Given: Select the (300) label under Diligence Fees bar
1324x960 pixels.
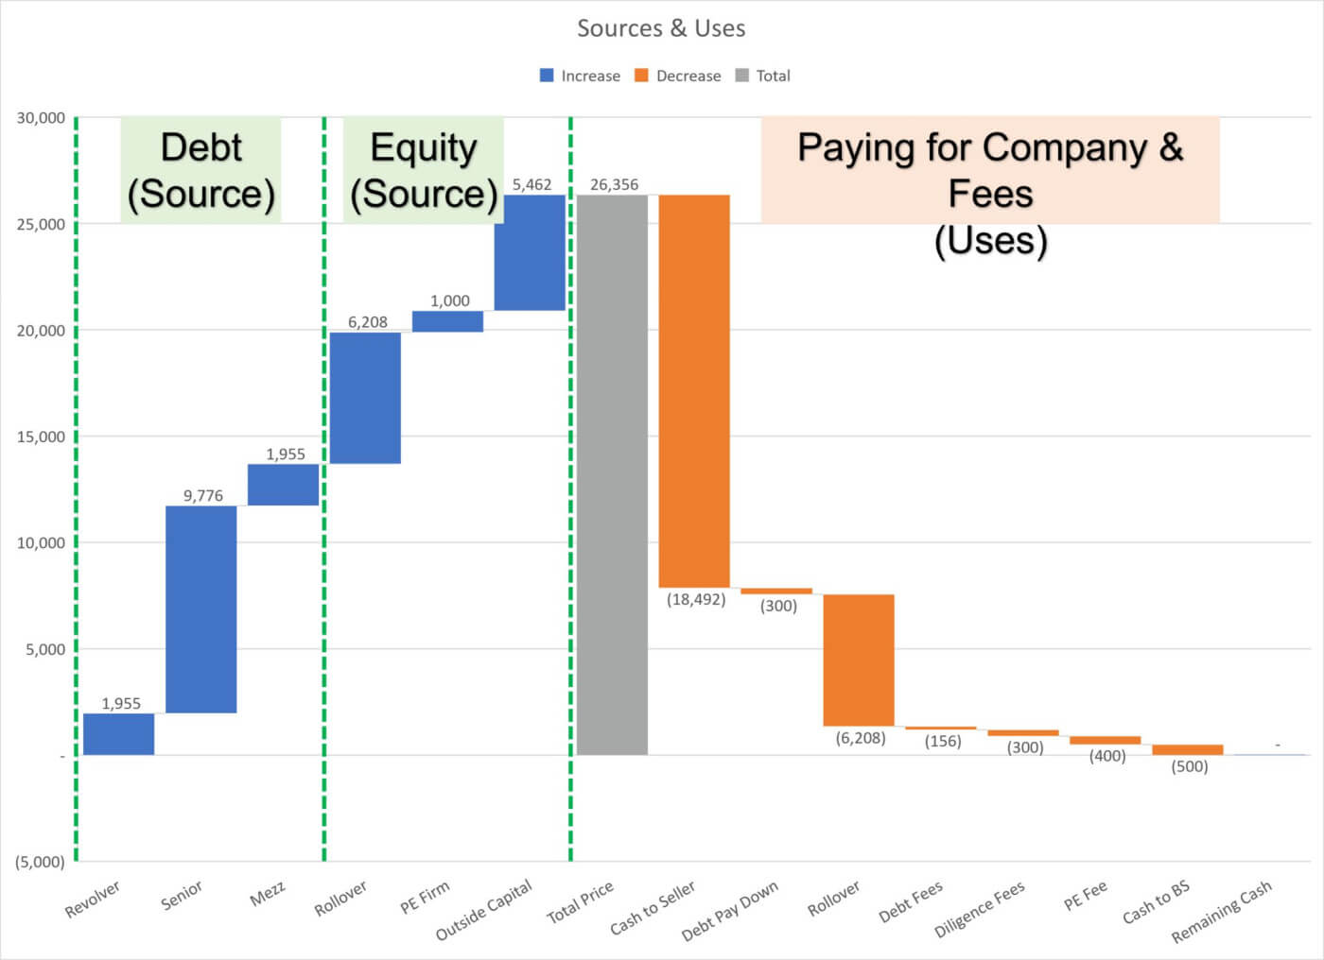Looking at the screenshot, I should pyautogui.click(x=1025, y=747).
